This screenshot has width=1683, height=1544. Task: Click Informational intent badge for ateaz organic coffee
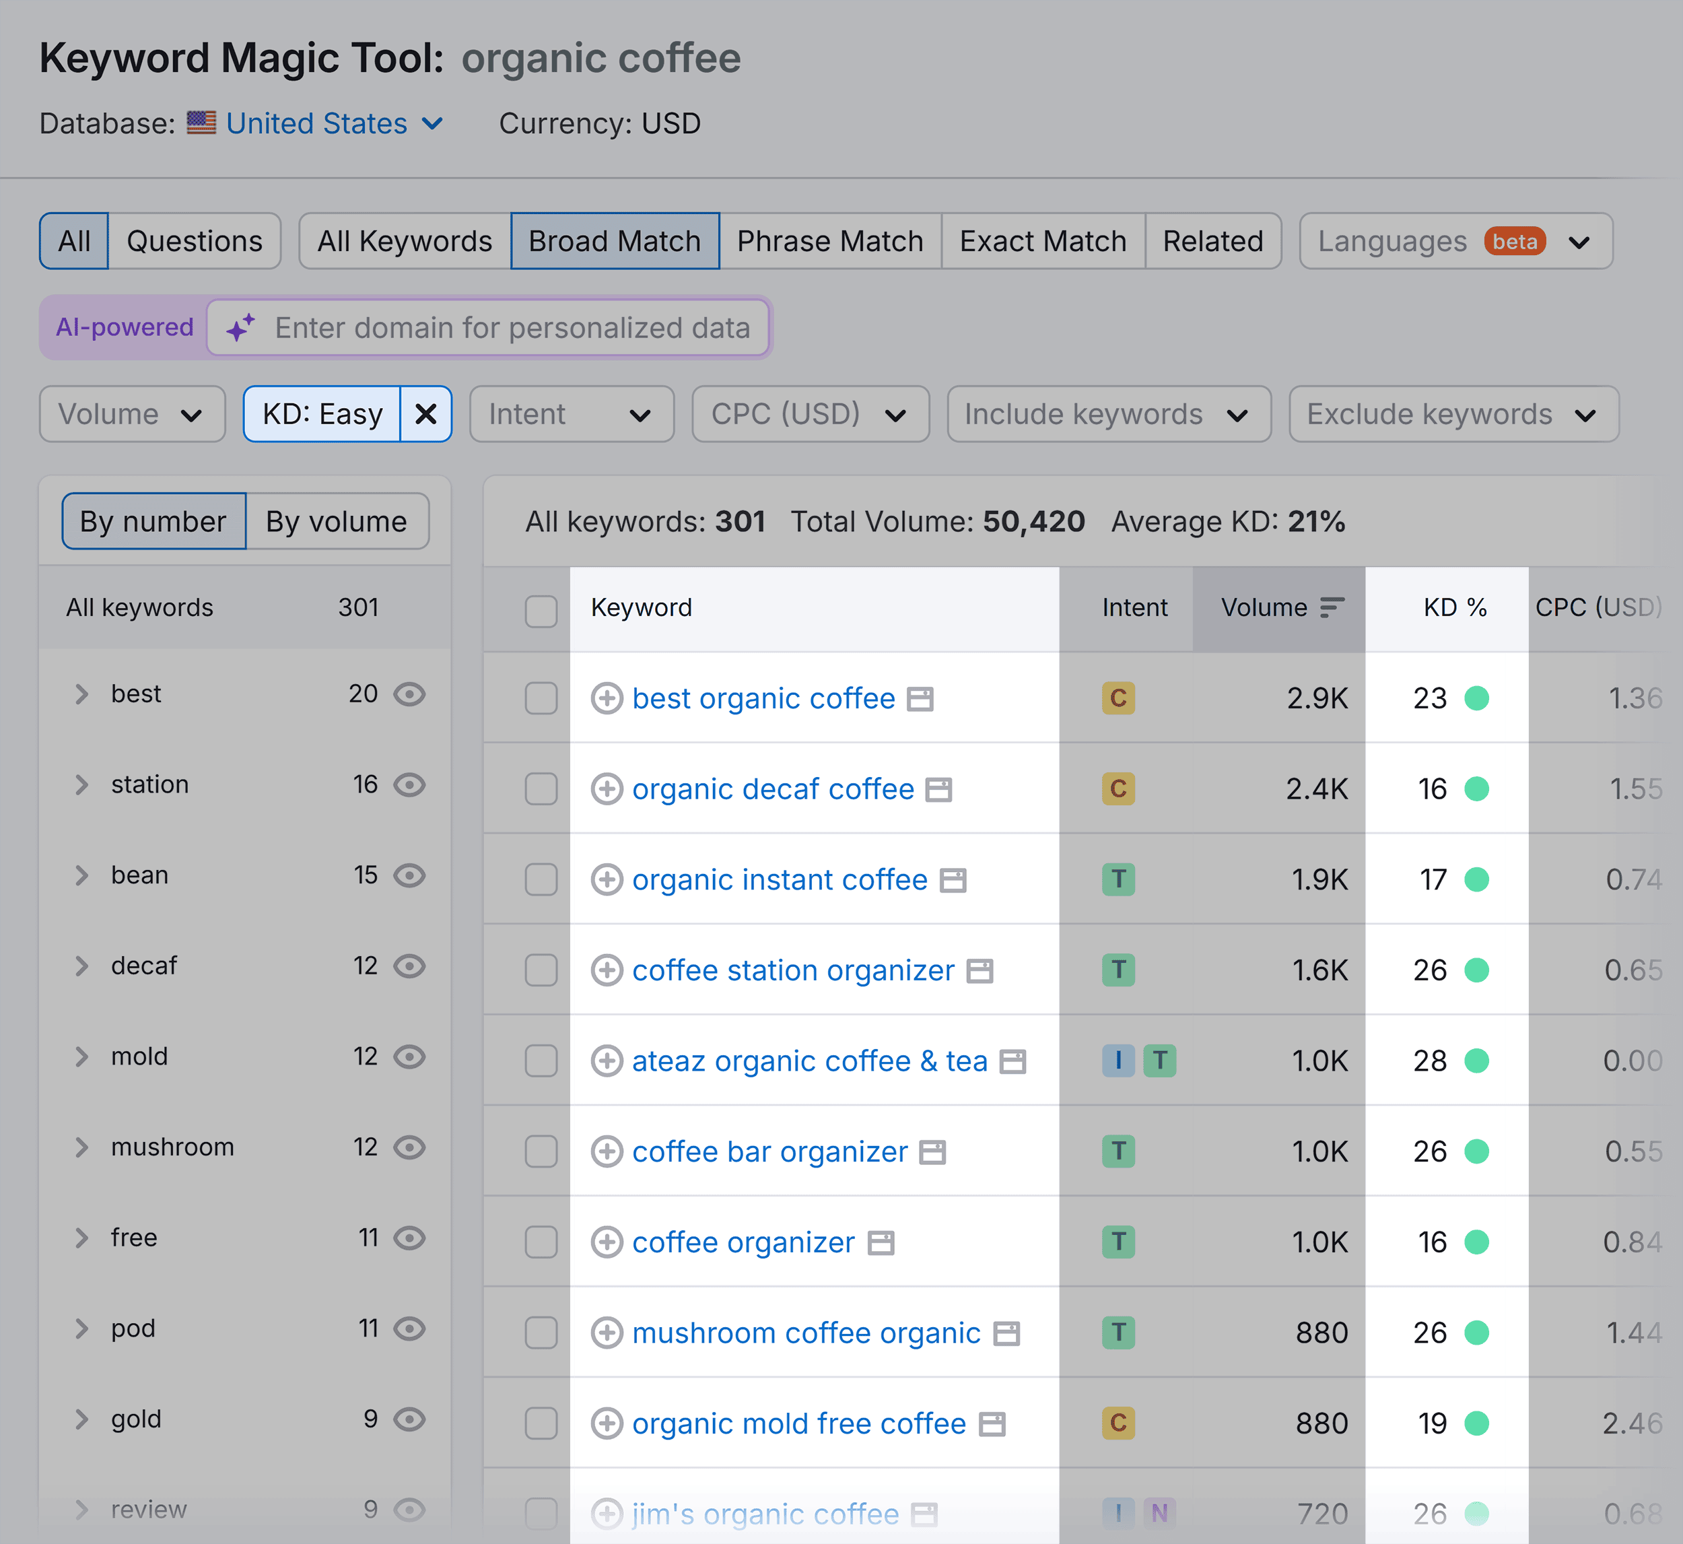[x=1118, y=1061]
